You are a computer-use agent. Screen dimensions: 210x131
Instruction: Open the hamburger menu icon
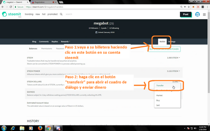coord(204,14)
